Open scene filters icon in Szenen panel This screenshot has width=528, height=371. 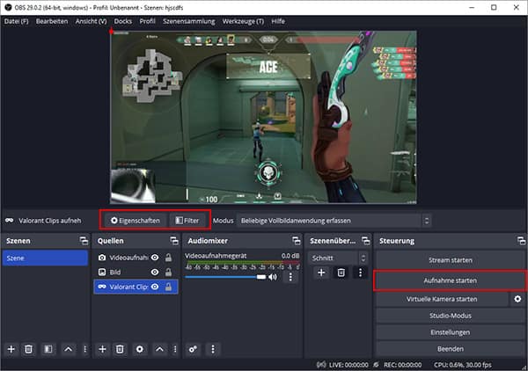tap(48, 349)
